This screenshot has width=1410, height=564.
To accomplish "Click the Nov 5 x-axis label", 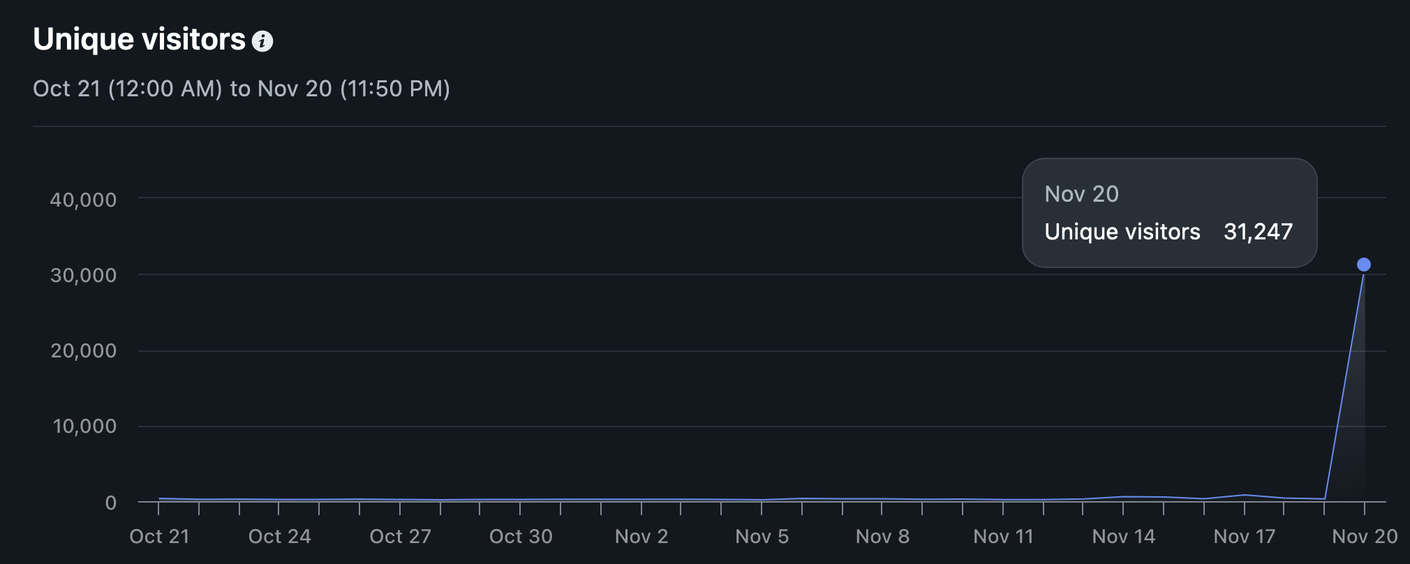I will (762, 536).
